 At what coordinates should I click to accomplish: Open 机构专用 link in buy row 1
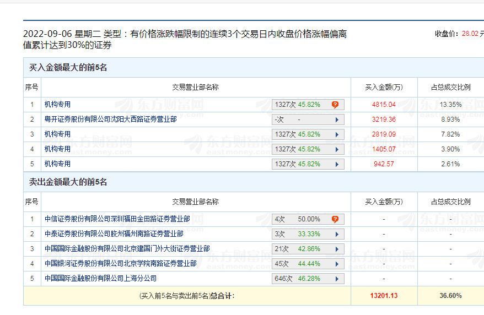click(57, 105)
